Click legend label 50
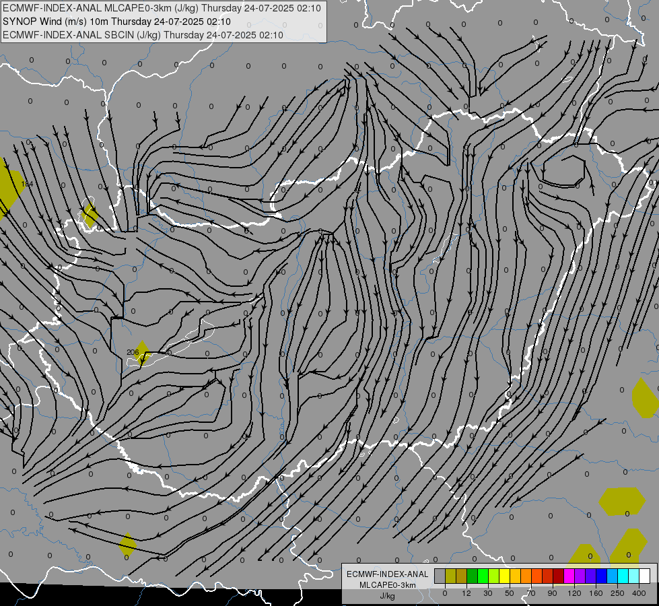Image resolution: width=659 pixels, height=606 pixels. coord(510,593)
